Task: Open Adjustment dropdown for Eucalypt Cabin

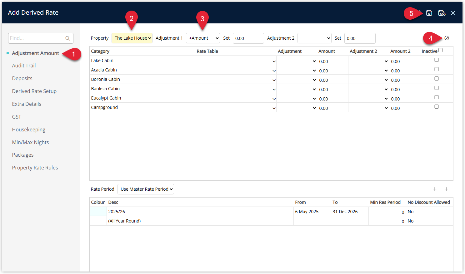Action: click(x=297, y=98)
